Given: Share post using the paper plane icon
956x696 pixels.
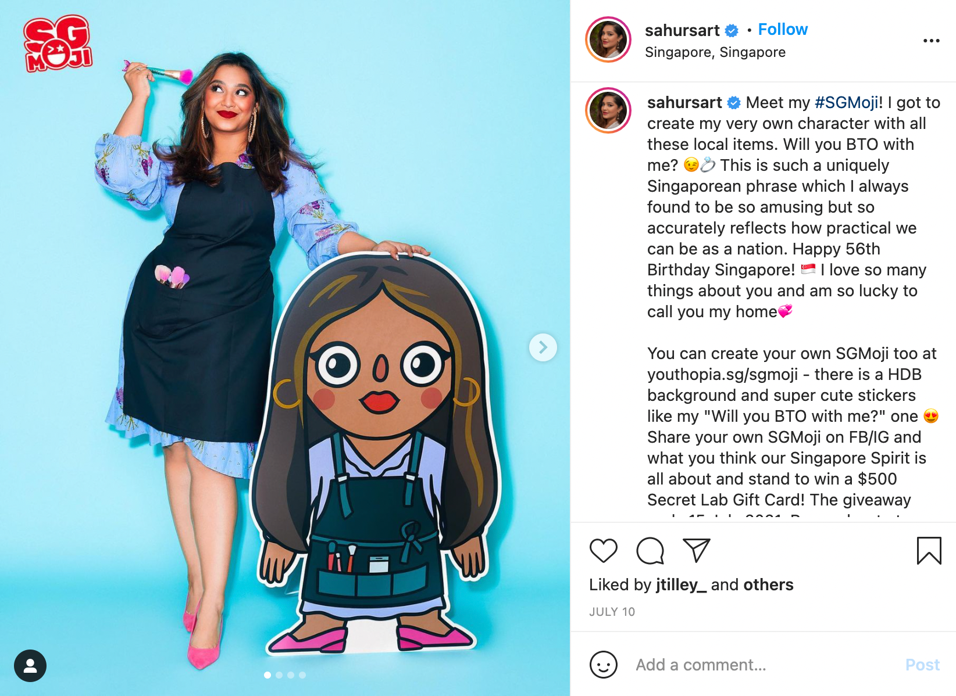Looking at the screenshot, I should 697,550.
